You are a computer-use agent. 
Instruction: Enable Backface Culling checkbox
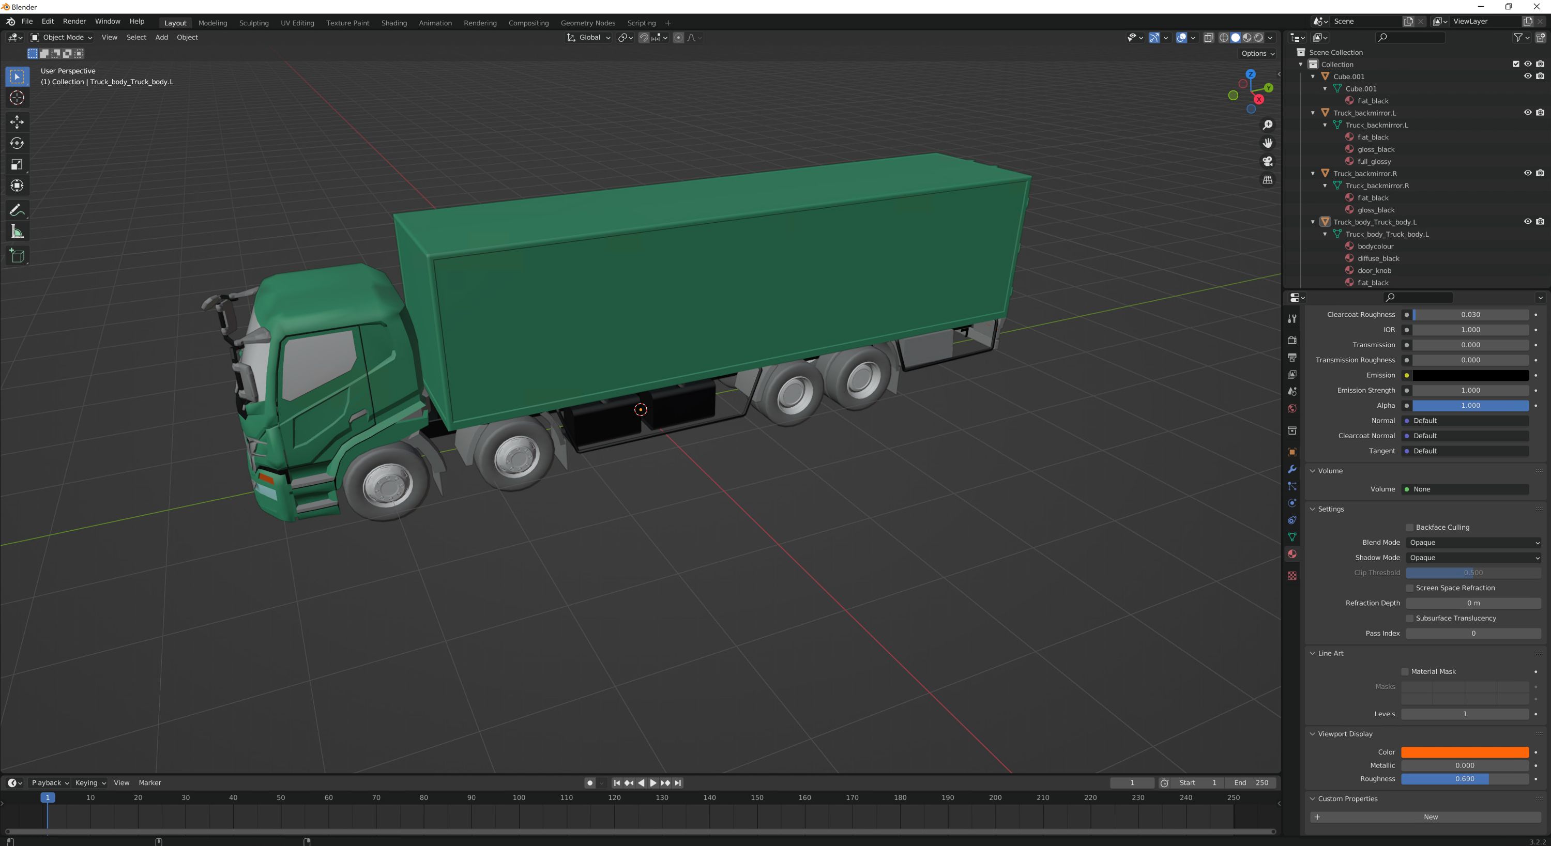(1409, 527)
